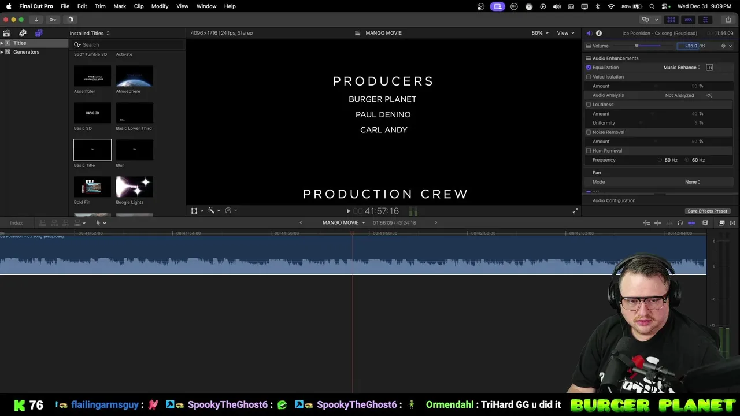Select the 50 Hz frequency radio button
This screenshot has height=416, width=740.
pos(660,160)
